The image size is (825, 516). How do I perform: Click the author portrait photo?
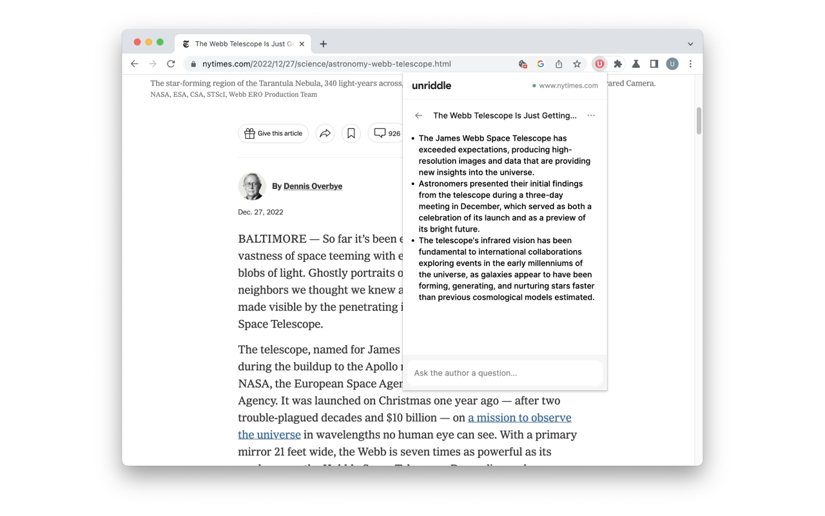click(x=252, y=186)
